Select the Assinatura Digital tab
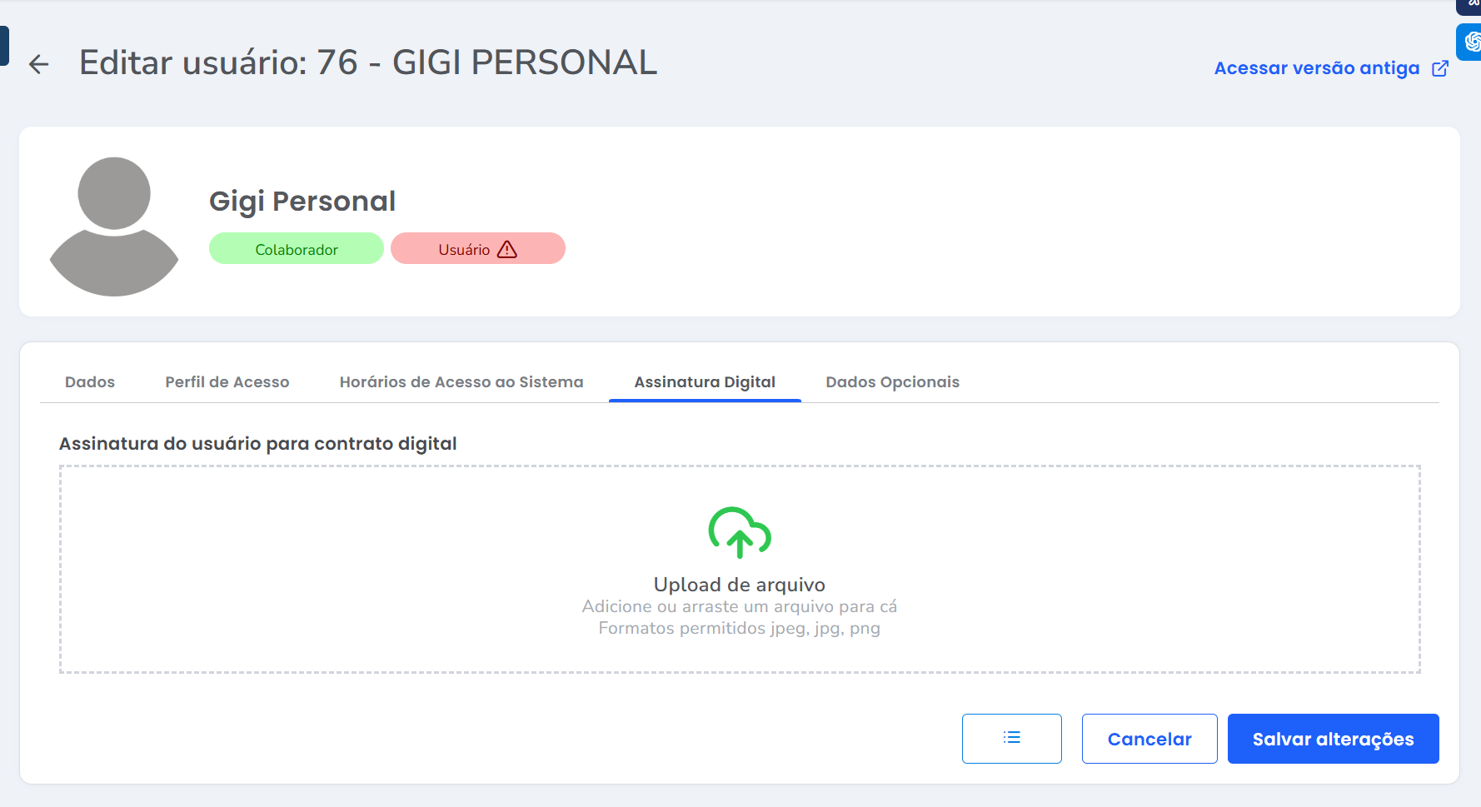 (x=705, y=382)
